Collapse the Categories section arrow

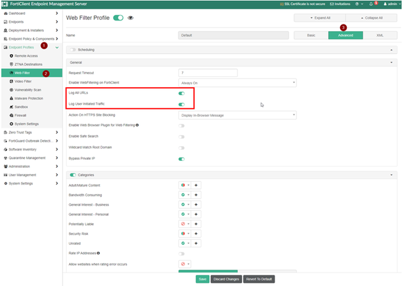(392, 175)
